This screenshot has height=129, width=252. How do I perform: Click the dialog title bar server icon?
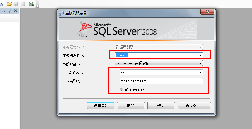tap(61, 13)
